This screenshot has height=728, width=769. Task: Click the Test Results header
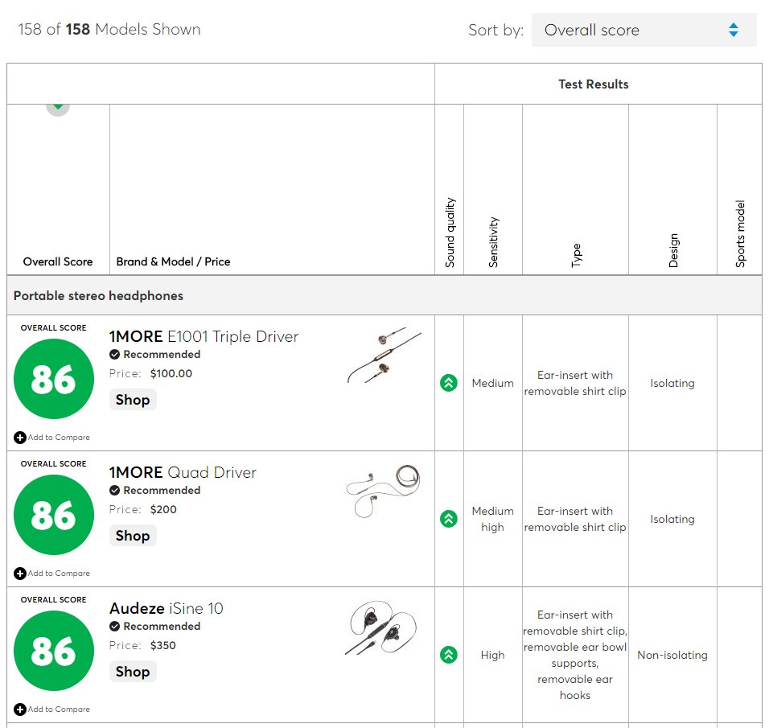click(x=594, y=84)
